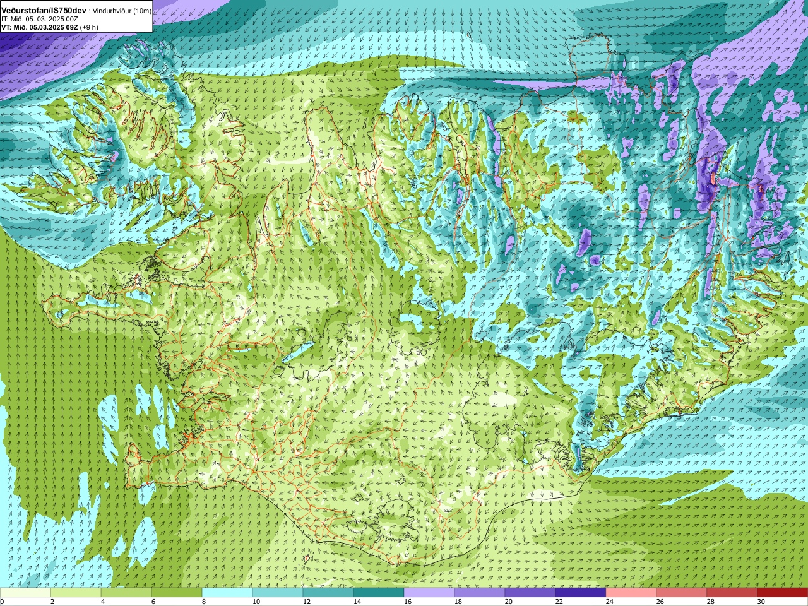Pick the 12–14 teal legend swatch
808x606 pixels.
328,593
